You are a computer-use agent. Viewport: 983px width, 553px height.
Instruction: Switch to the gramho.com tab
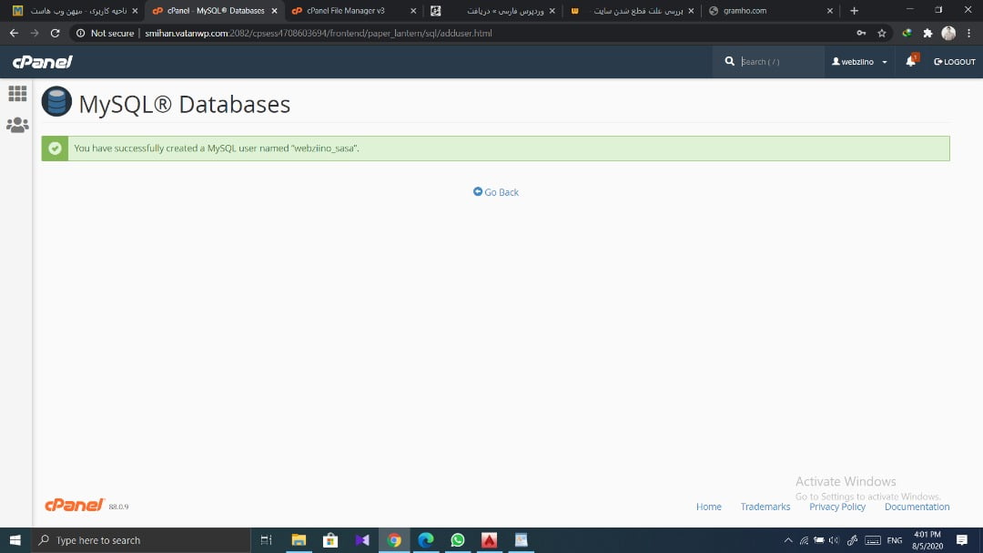(x=745, y=11)
